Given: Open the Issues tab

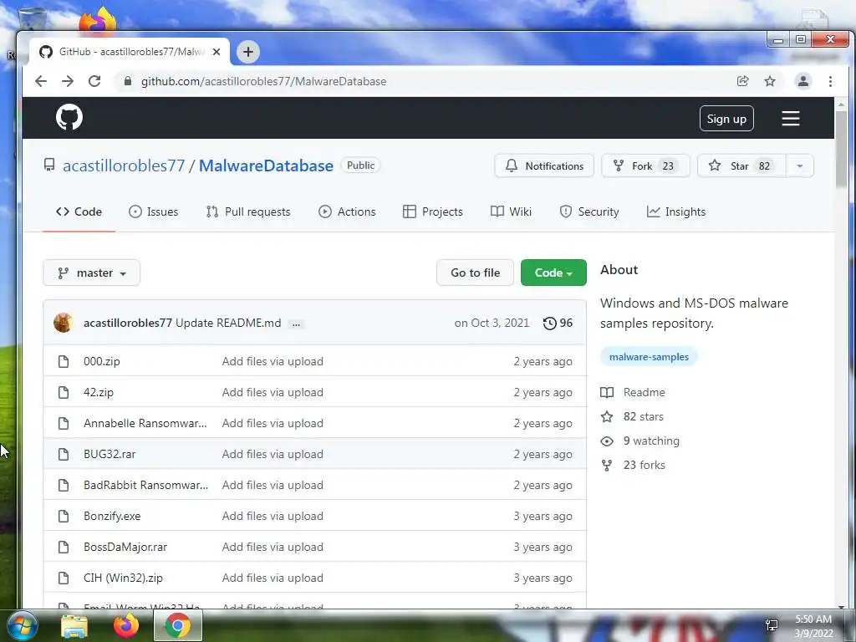Looking at the screenshot, I should click(x=154, y=211).
